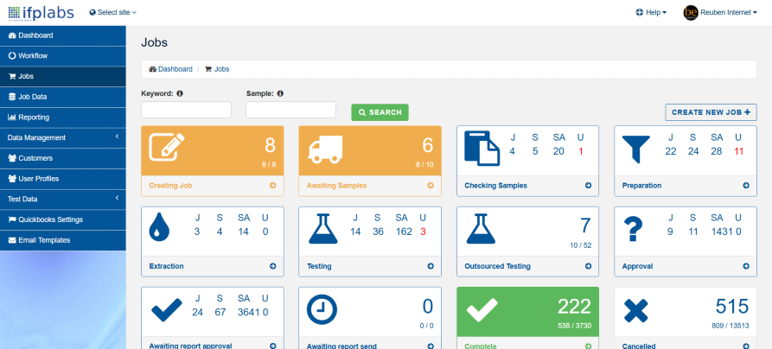This screenshot has width=772, height=349.
Task: Click into the Sample input field
Action: [x=290, y=110]
